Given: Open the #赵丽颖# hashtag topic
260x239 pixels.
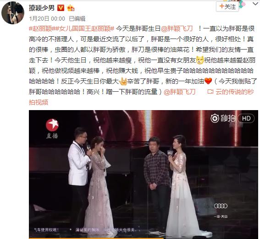Looking at the screenshot, I should (42, 28).
